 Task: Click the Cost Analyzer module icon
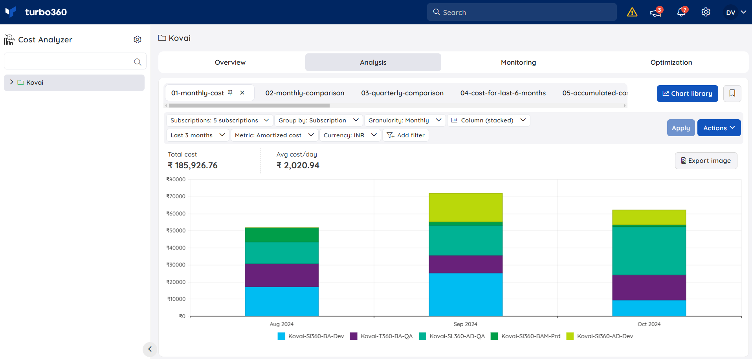coord(9,40)
